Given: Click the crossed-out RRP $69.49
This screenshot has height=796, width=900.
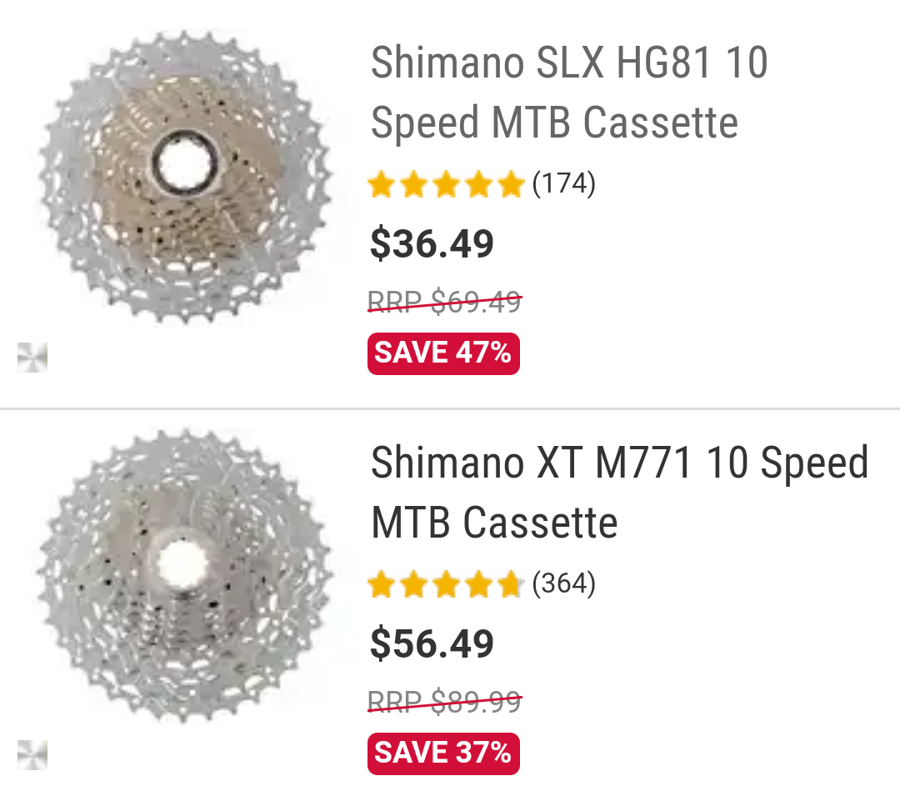Looking at the screenshot, I should pos(444,301).
